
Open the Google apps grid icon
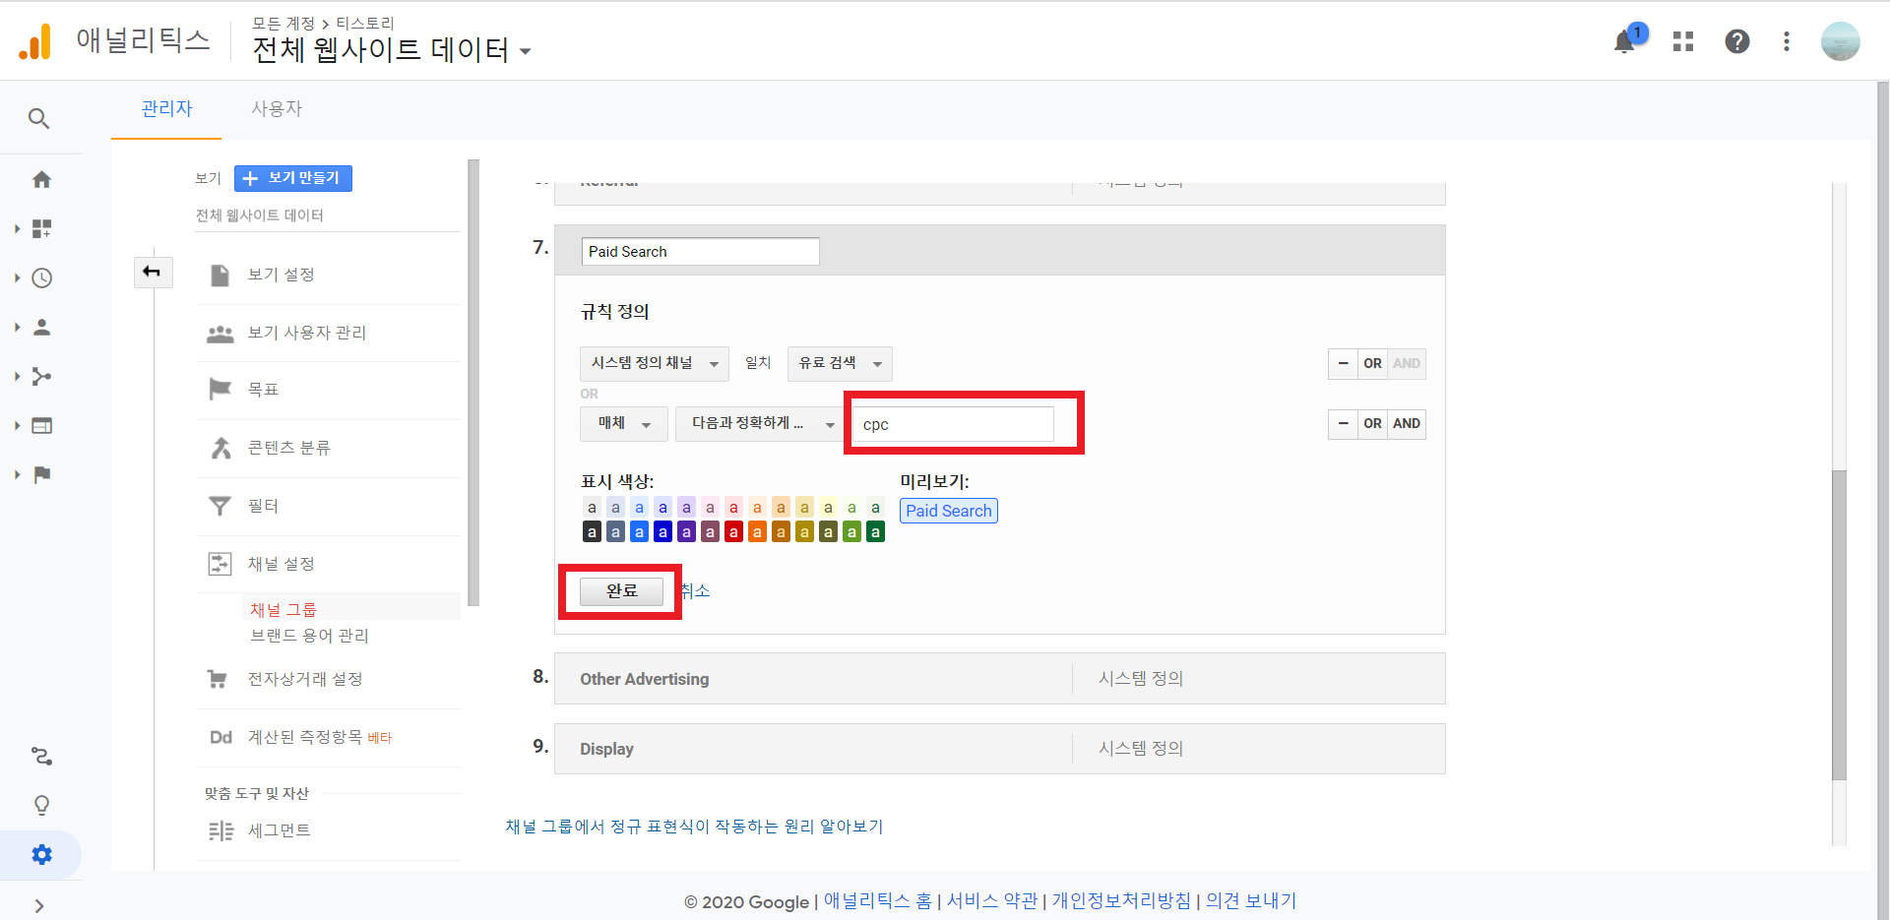click(1683, 41)
